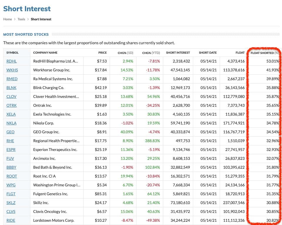Select the Regional Health Properties company name
Image resolution: width=282 pixels, height=225 pixels.
pos(56,141)
